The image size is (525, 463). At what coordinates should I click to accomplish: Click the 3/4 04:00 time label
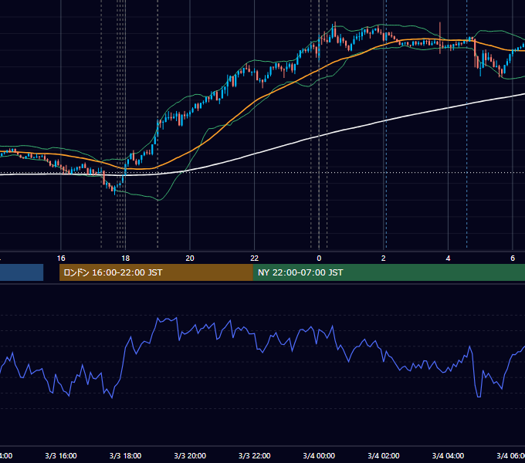pyautogui.click(x=448, y=455)
